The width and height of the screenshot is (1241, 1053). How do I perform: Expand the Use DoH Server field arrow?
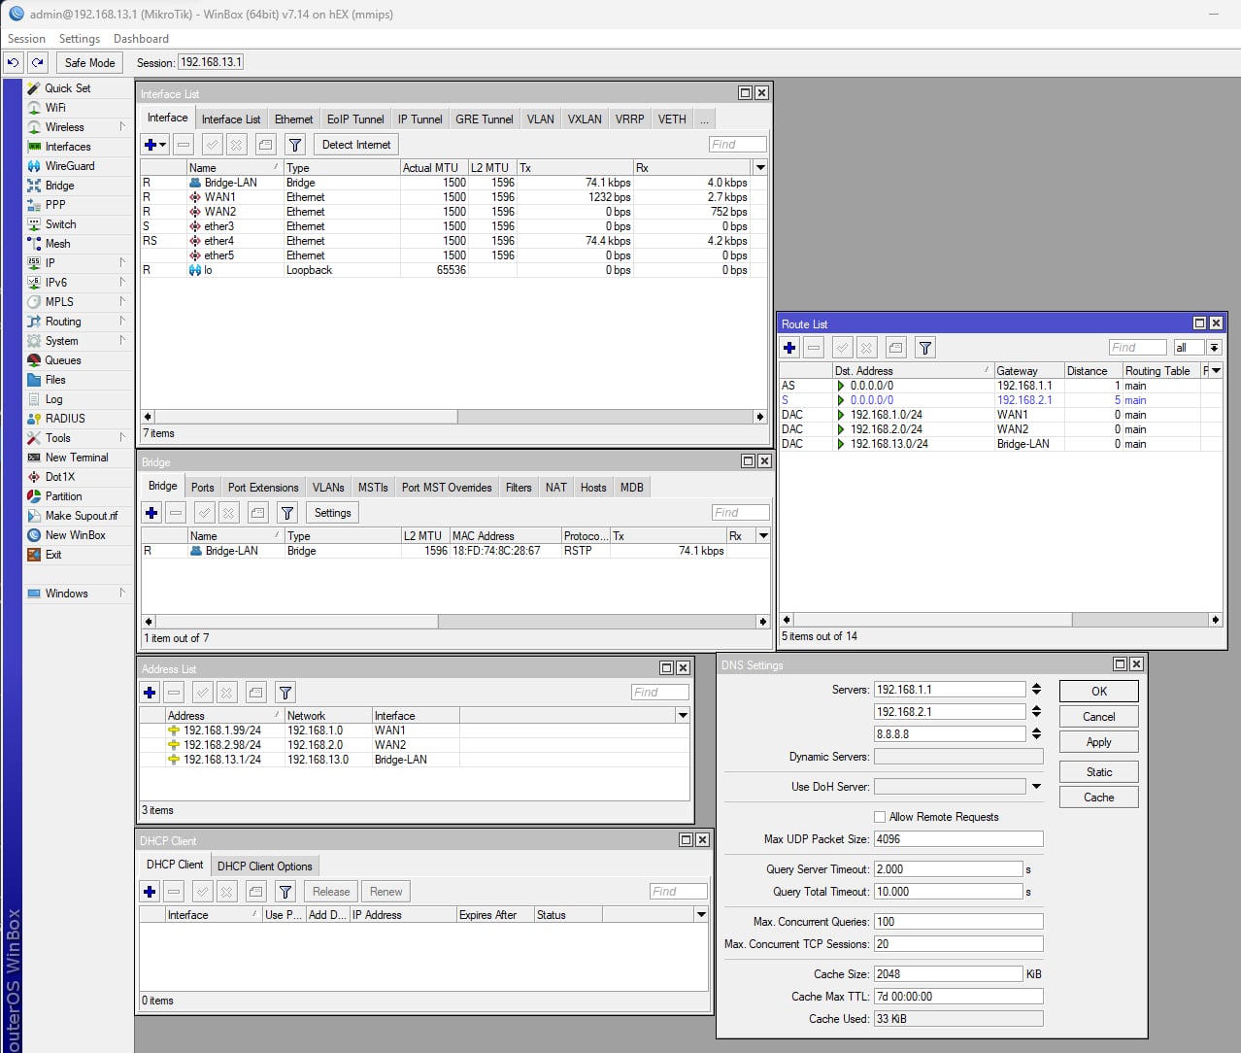pos(1036,787)
